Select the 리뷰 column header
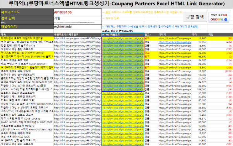This screenshot has height=146, width=233. (220, 34)
